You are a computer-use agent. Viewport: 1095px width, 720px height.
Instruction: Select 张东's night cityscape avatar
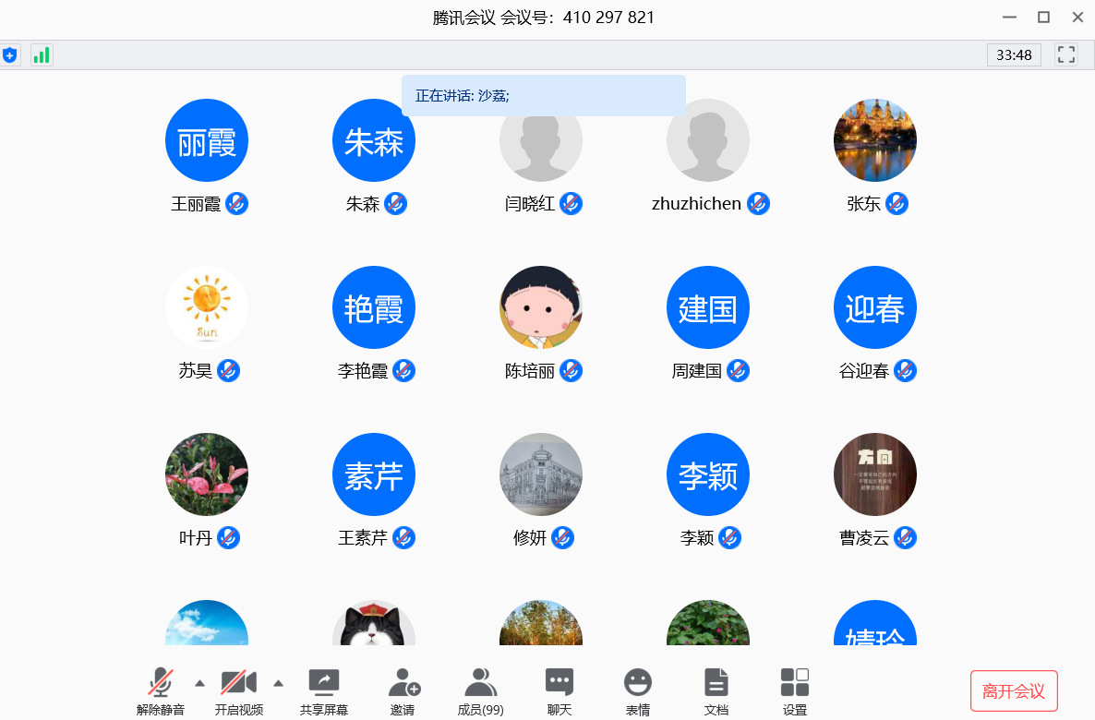875,140
